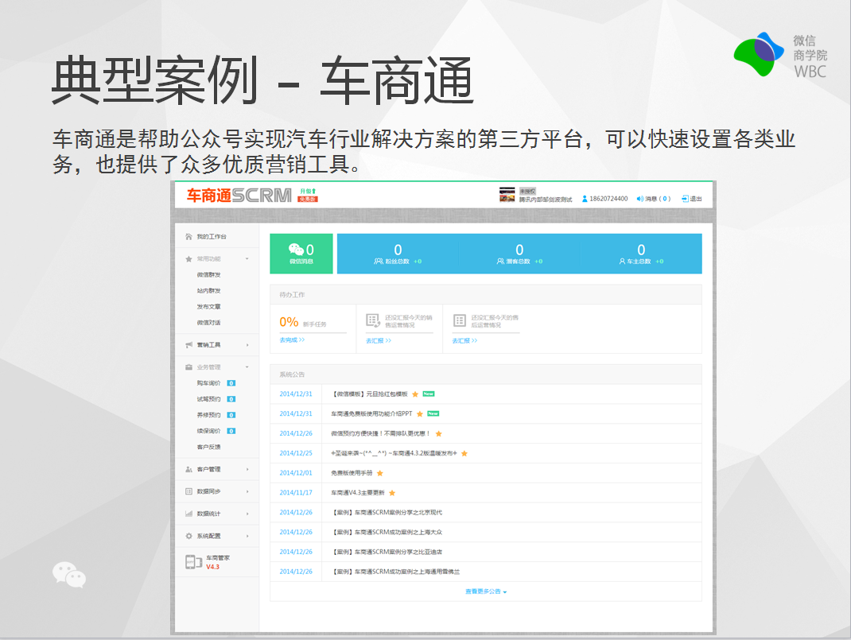
Task: Click the 车商通SCRM logo
Action: point(239,196)
